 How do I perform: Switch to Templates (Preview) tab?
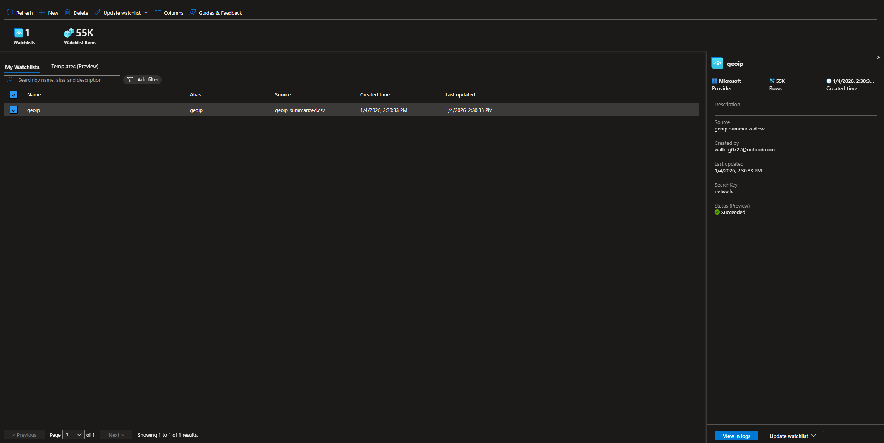tap(75, 67)
